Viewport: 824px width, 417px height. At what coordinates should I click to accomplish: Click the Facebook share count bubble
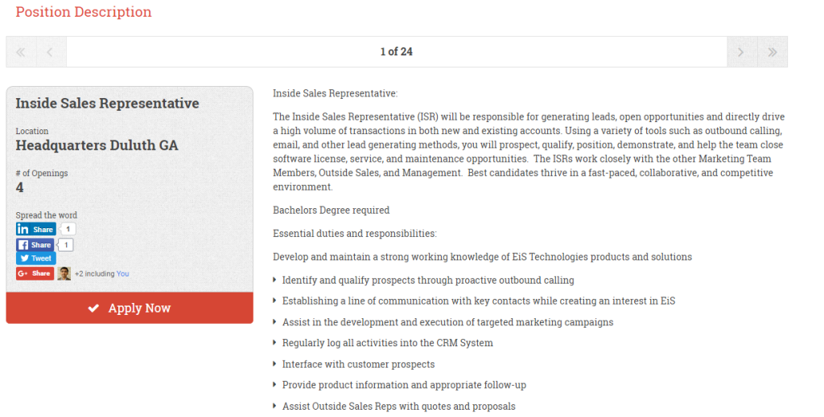66,245
